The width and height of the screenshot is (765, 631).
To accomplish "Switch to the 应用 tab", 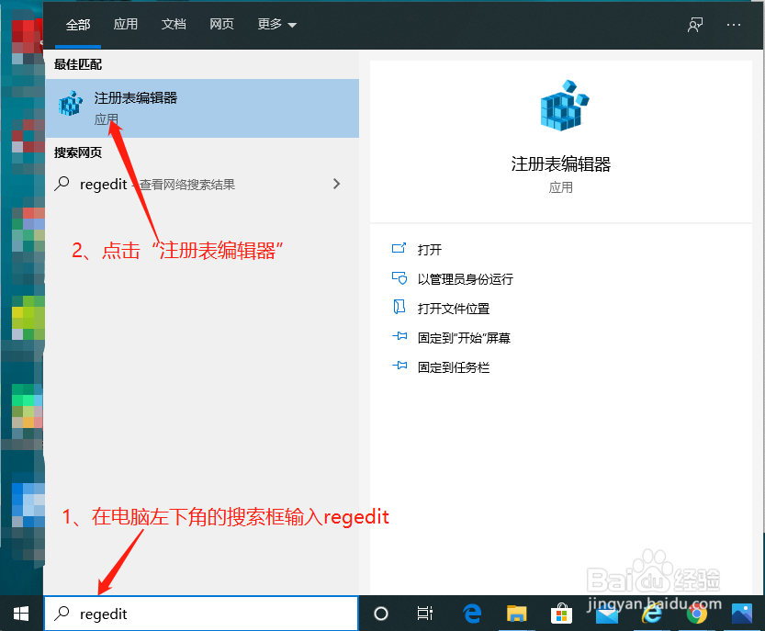I will tap(125, 25).
